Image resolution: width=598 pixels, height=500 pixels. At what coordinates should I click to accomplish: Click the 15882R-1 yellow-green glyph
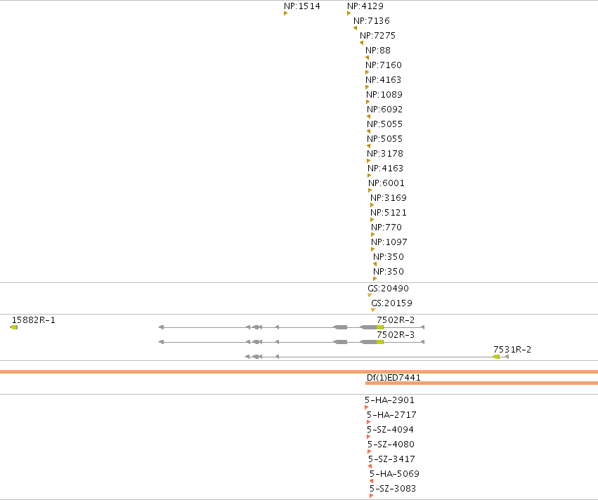(14, 327)
